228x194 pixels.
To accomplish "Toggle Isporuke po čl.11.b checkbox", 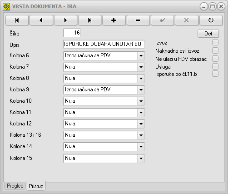I will pos(215,74).
